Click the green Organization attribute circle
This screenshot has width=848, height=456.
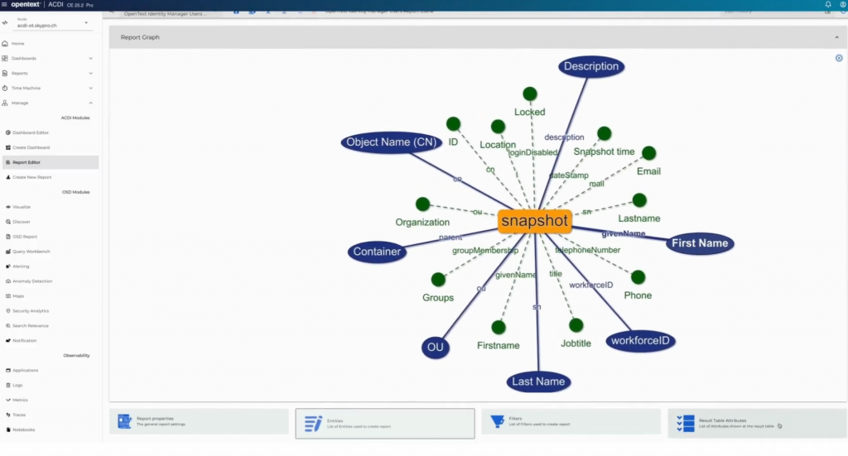tap(422, 204)
